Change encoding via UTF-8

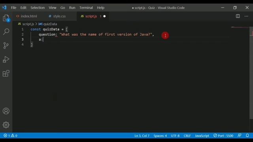[175, 136]
